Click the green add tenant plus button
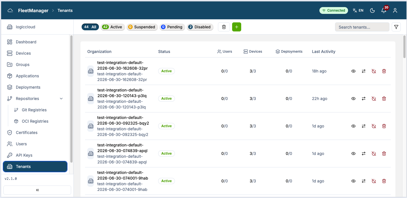 pos(236,27)
